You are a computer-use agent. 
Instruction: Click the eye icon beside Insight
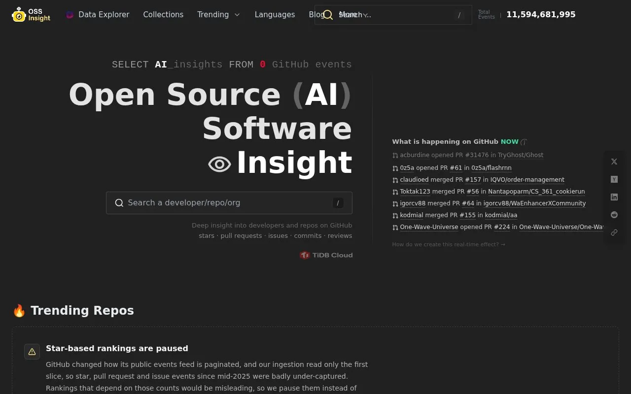pos(219,164)
